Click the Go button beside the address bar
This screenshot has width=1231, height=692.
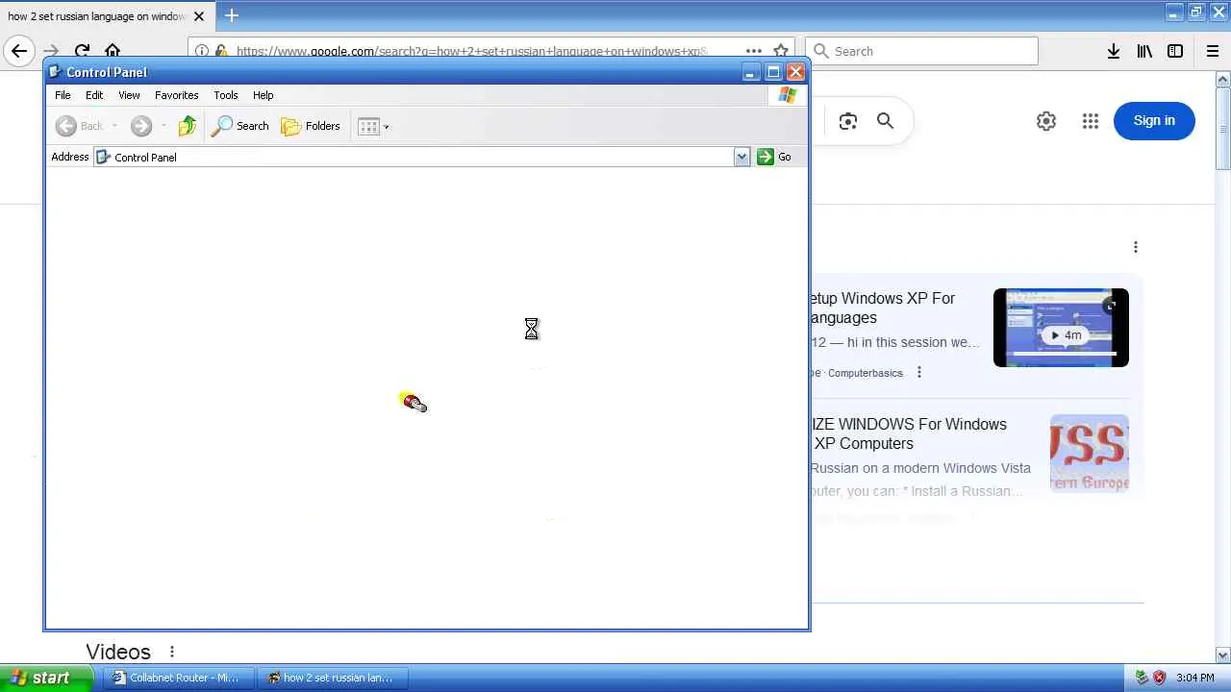[x=774, y=157]
